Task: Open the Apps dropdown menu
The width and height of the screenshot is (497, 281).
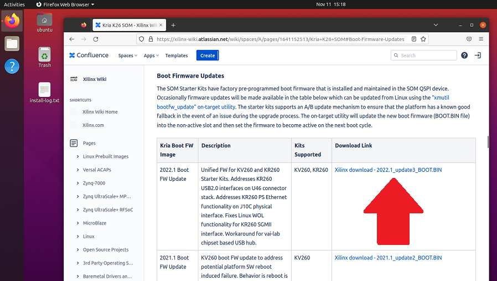Action: coord(151,55)
